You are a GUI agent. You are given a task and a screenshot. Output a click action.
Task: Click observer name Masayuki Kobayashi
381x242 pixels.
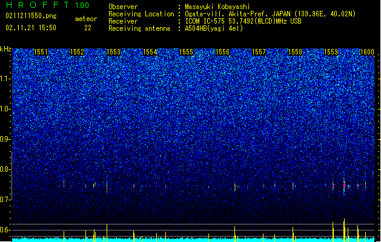pos(217,7)
